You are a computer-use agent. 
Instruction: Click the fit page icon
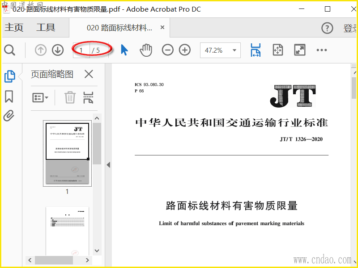[x=277, y=50]
